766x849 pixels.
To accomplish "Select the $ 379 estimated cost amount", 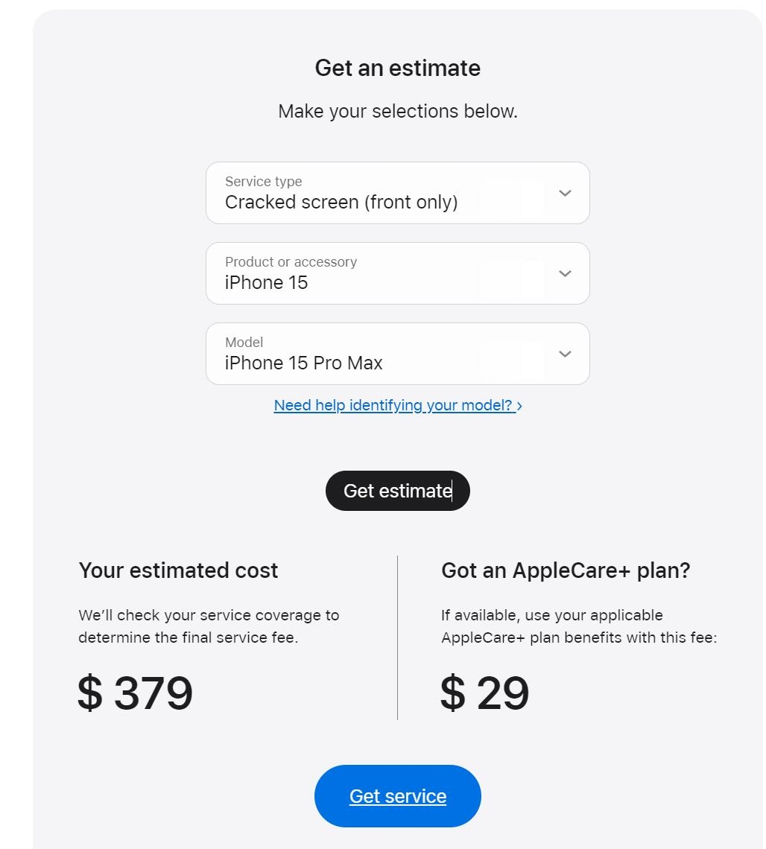I will pos(136,693).
